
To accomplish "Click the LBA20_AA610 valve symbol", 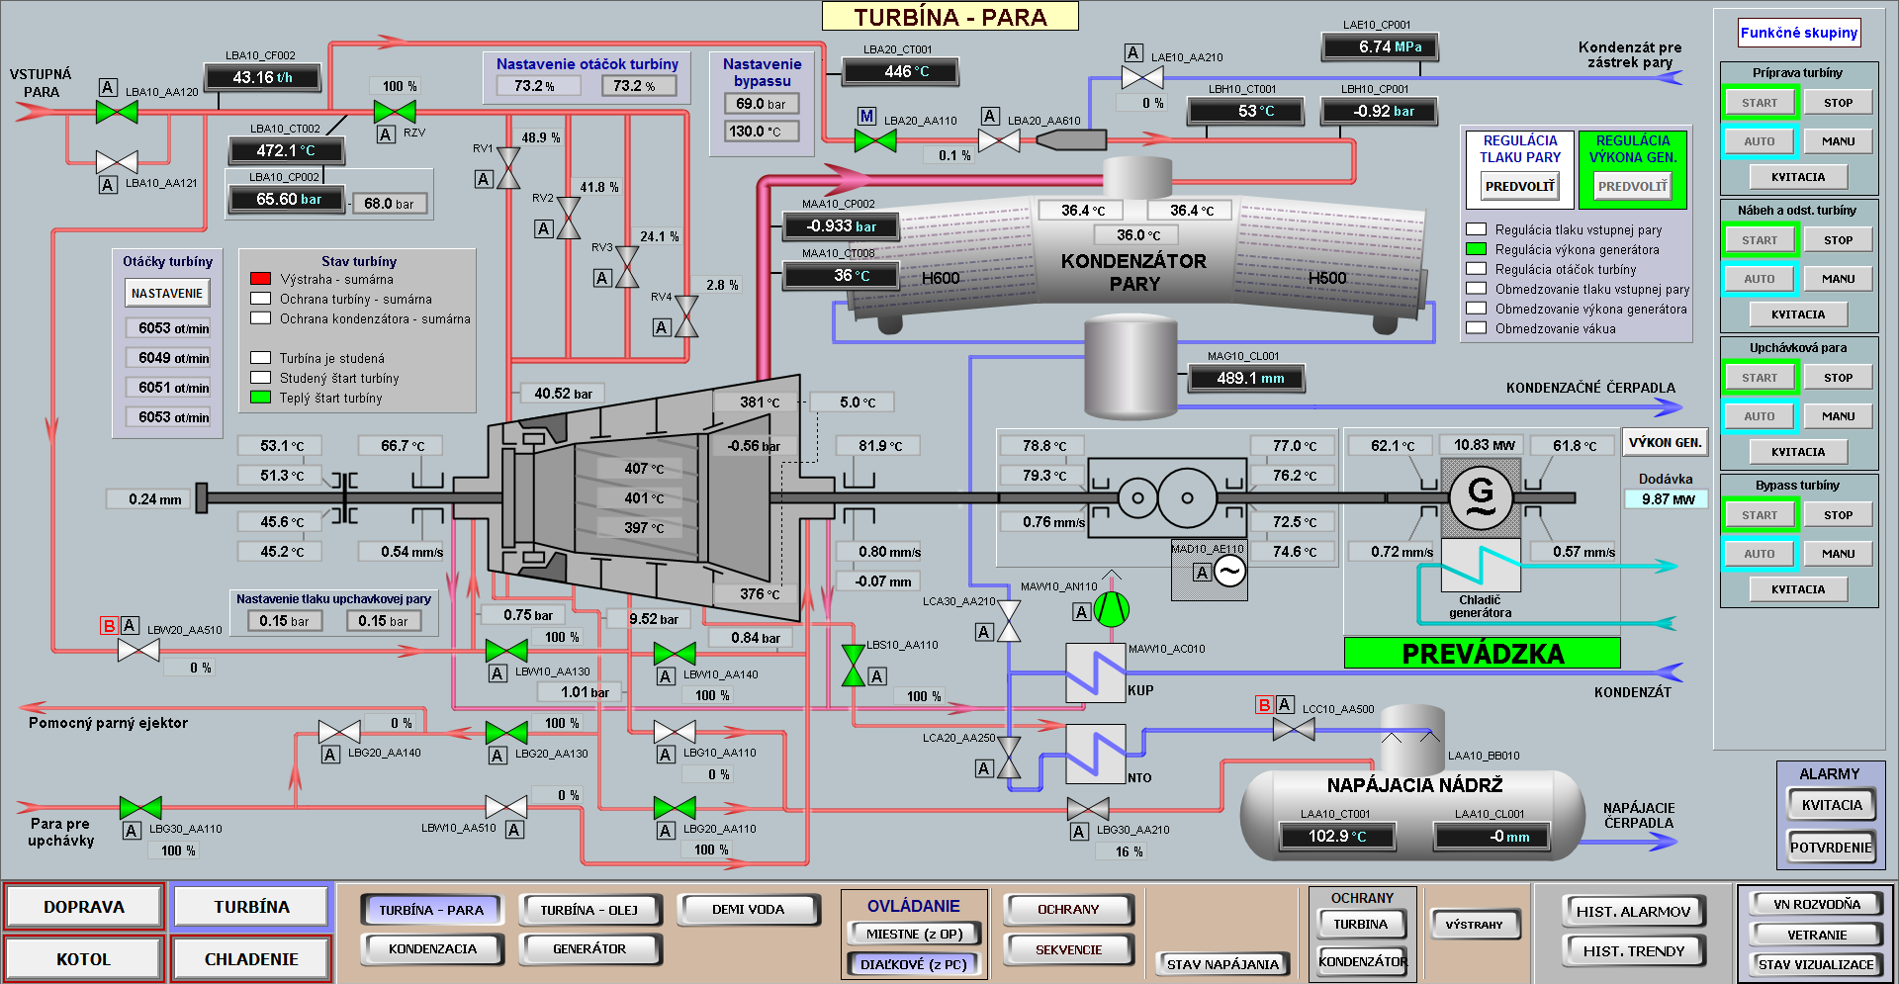I will (x=999, y=140).
